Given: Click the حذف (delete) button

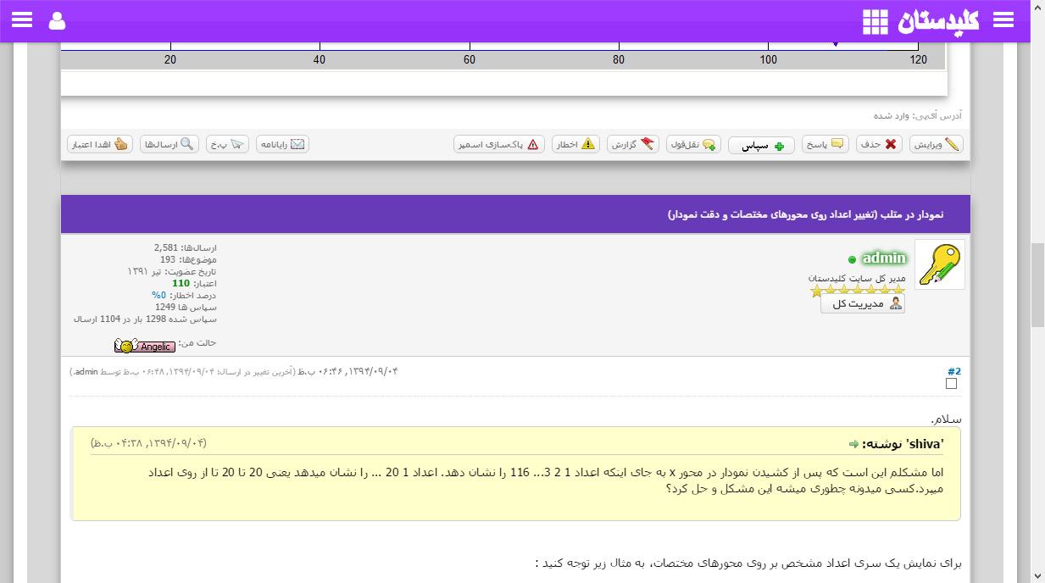Looking at the screenshot, I should [879, 144].
